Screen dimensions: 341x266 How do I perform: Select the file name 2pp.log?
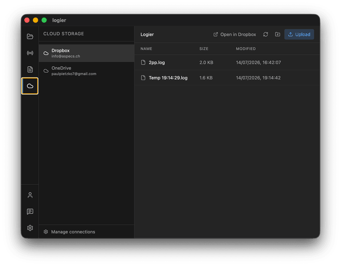coord(157,63)
